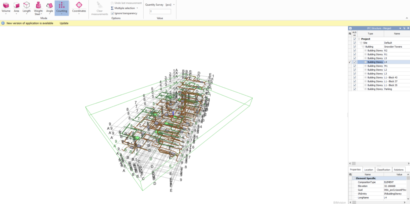410x204 pixels.
Task: Collapse the Element Specific property group
Action: point(354,178)
